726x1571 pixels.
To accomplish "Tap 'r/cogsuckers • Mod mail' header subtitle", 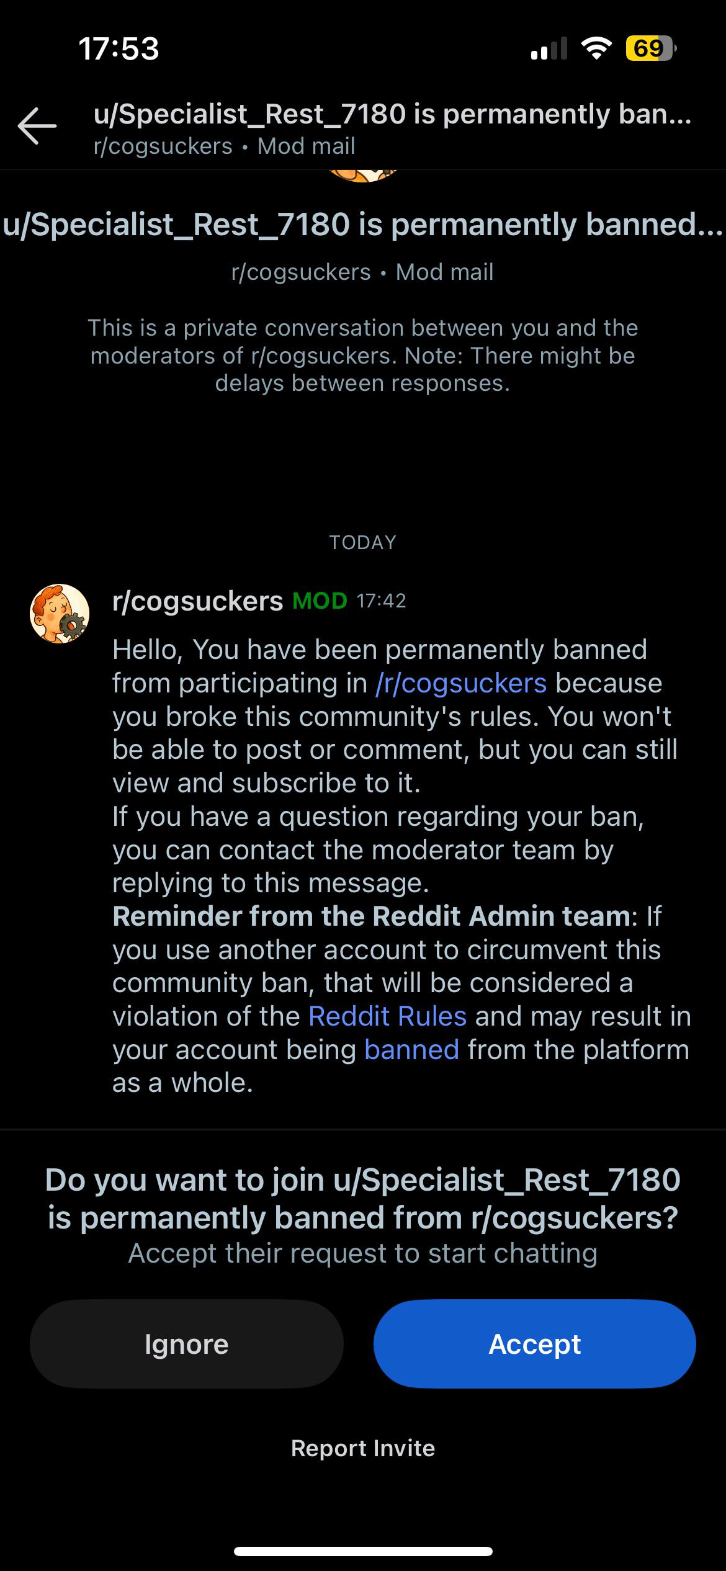I will [x=224, y=146].
